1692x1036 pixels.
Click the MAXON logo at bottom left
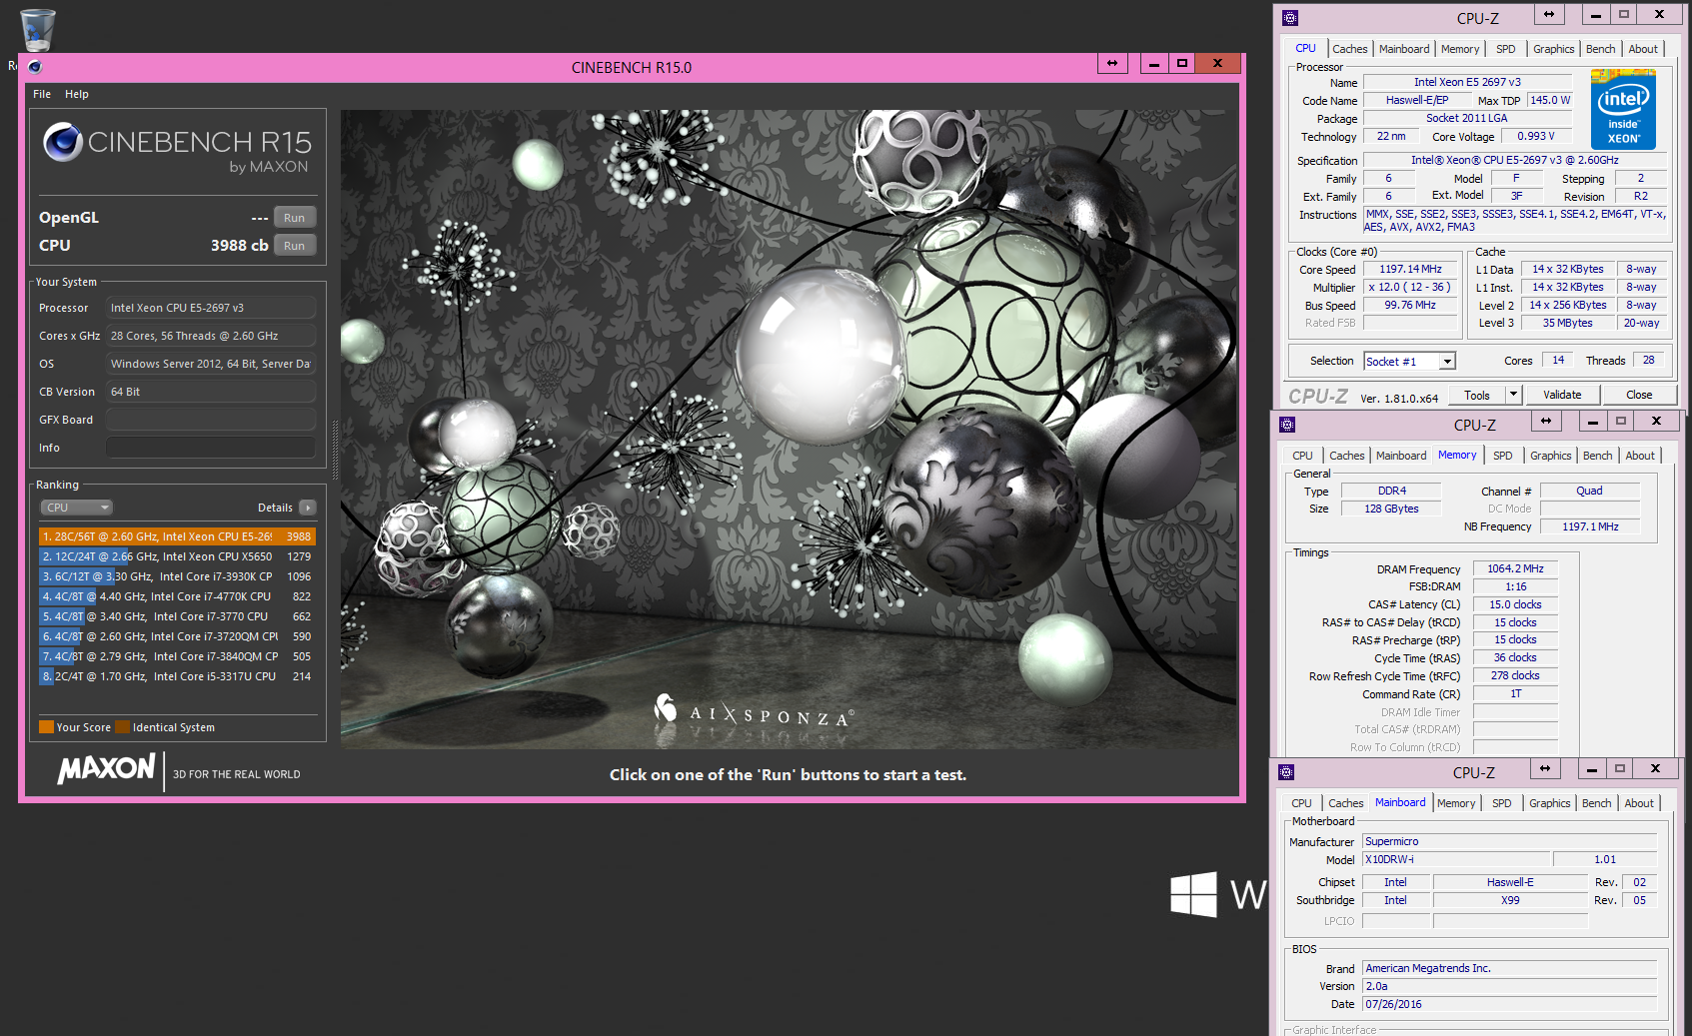(x=106, y=768)
